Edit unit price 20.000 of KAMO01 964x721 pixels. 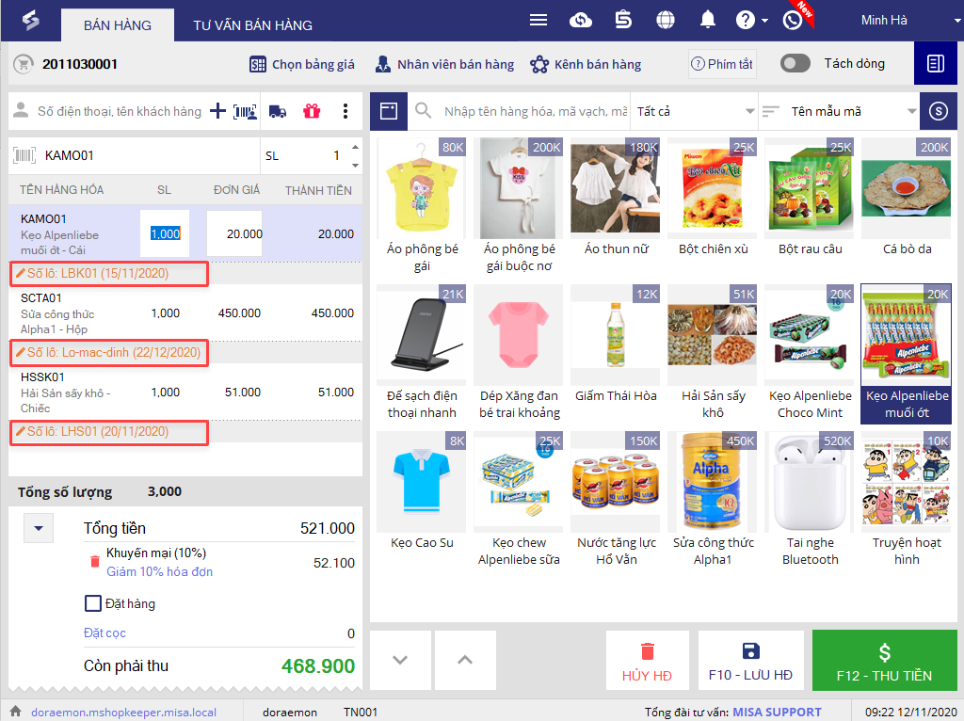[234, 233]
